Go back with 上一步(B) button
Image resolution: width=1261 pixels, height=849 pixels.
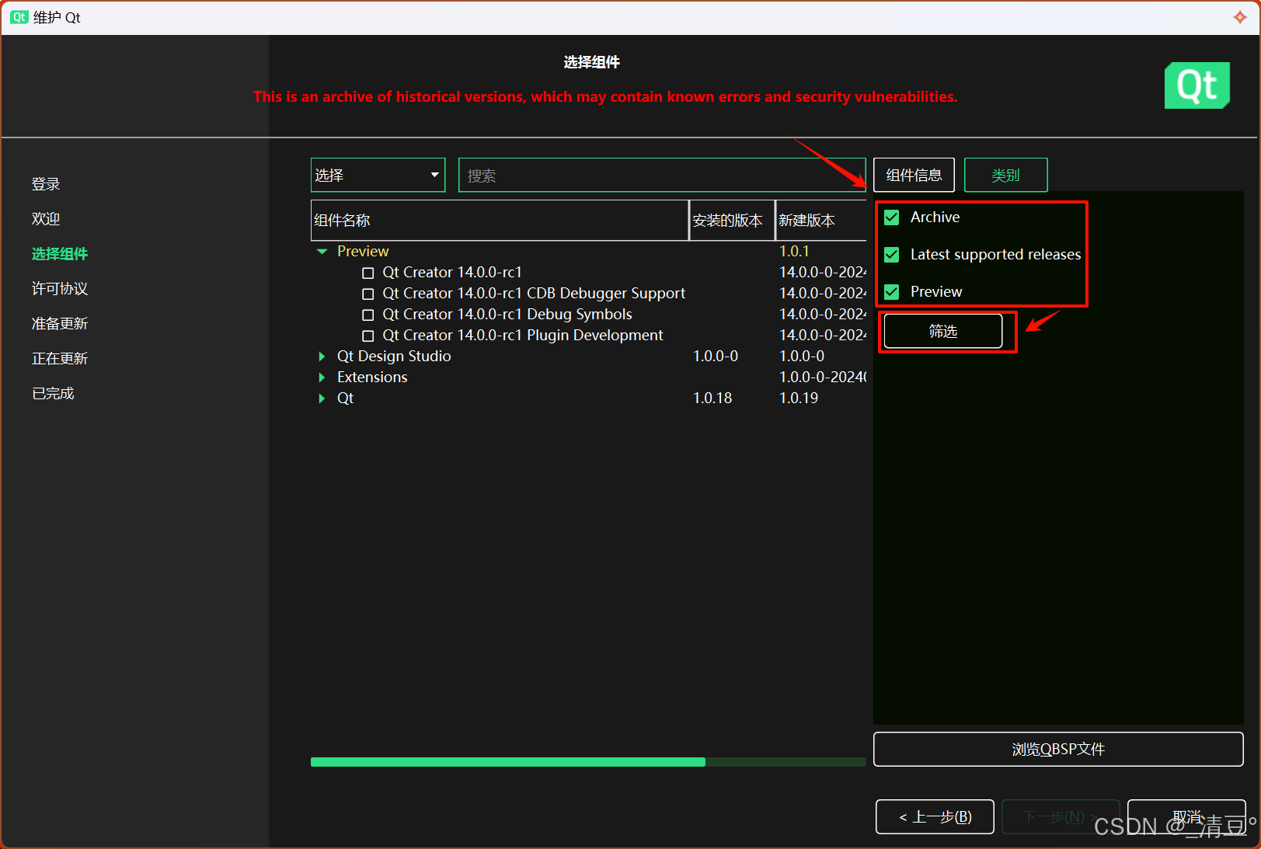[x=935, y=816]
